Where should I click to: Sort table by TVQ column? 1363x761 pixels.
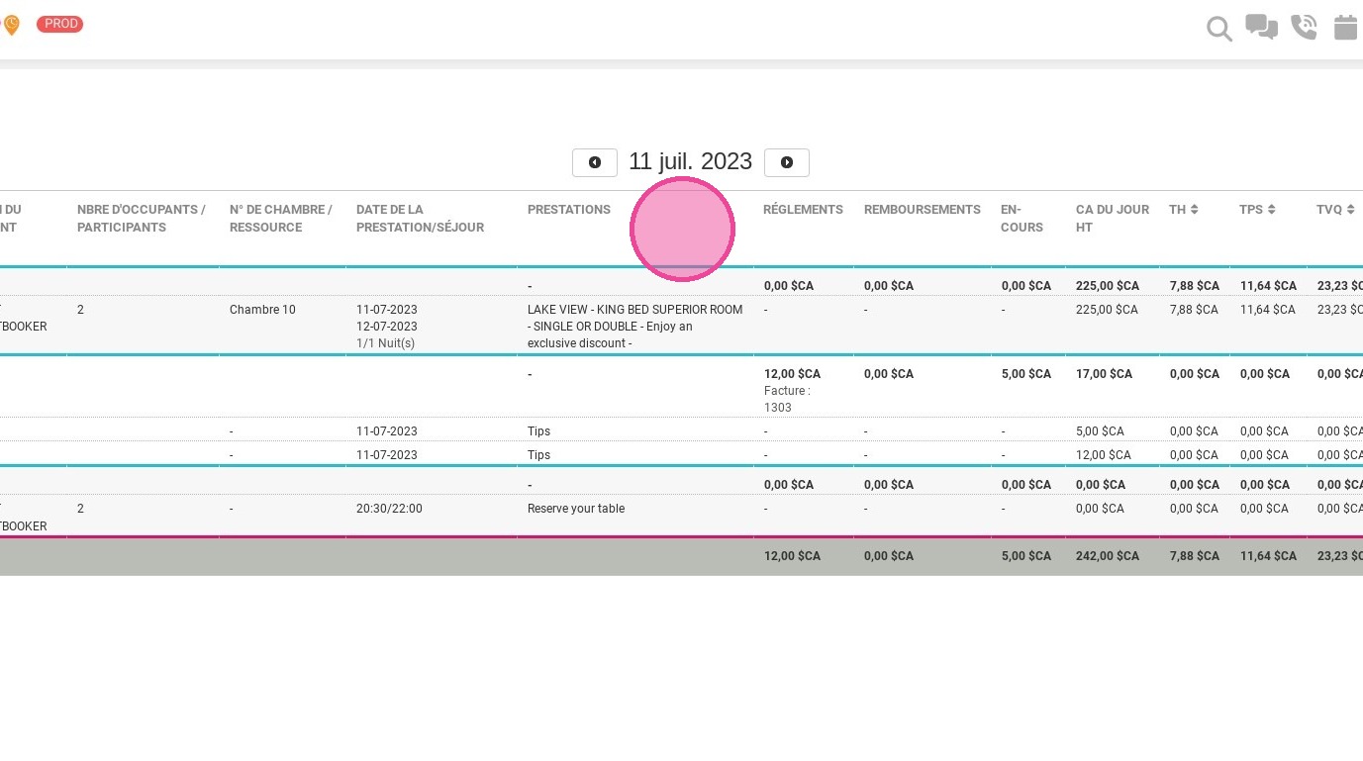tap(1334, 210)
